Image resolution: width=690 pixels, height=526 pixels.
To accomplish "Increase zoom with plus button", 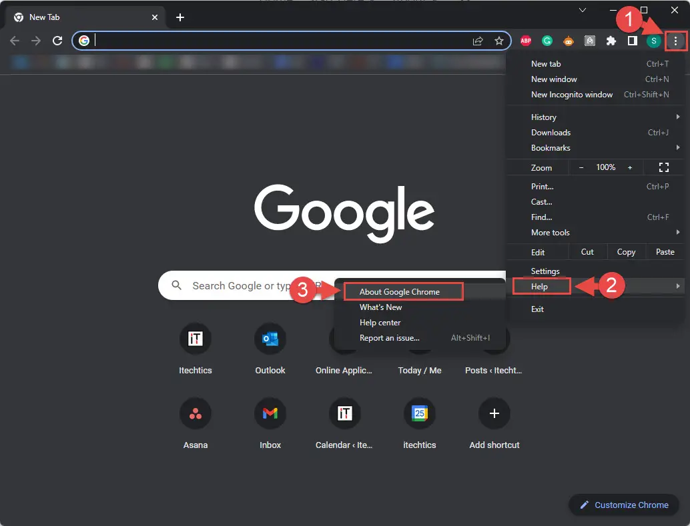I will (x=630, y=167).
